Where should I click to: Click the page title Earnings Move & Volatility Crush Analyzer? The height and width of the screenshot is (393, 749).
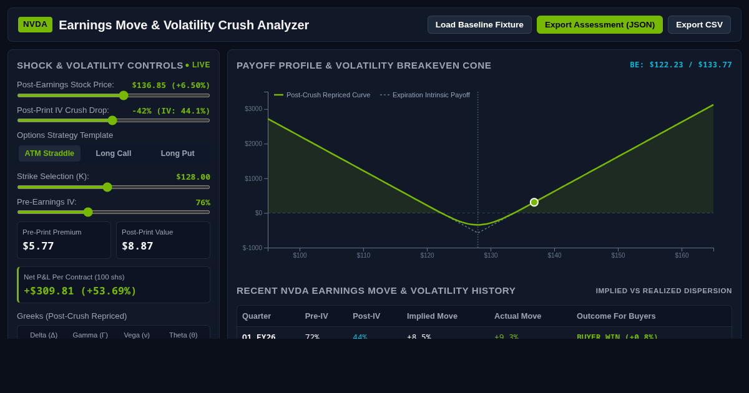coord(184,25)
